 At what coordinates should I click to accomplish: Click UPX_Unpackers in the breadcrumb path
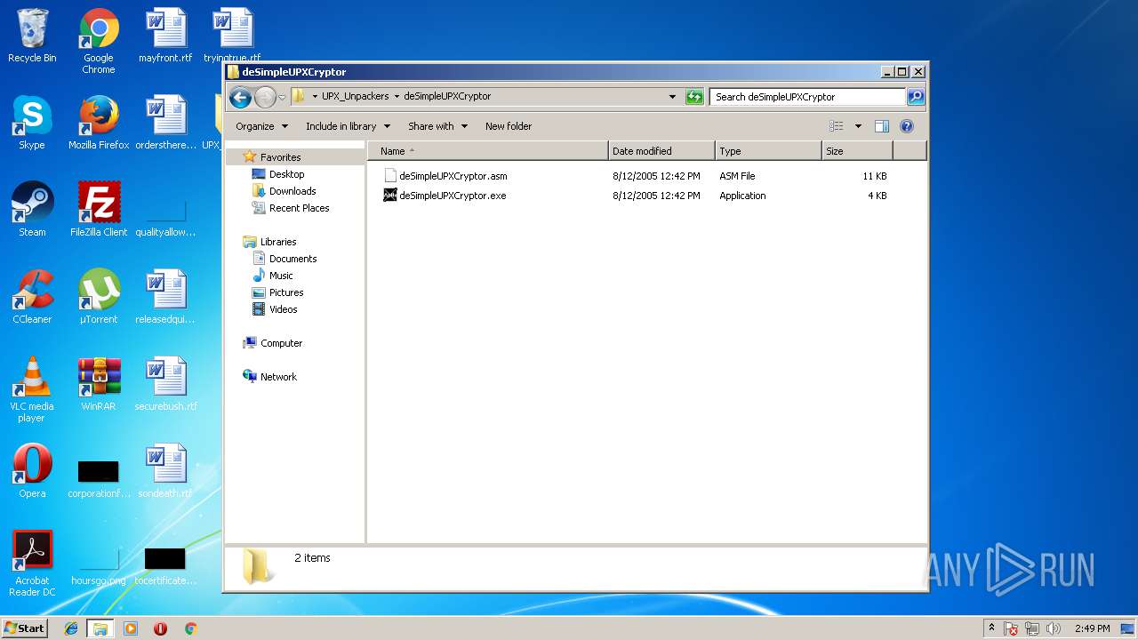coord(355,97)
